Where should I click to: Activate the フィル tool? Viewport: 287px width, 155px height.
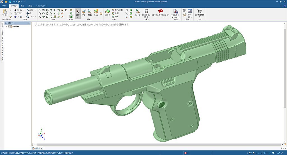pos(96,13)
